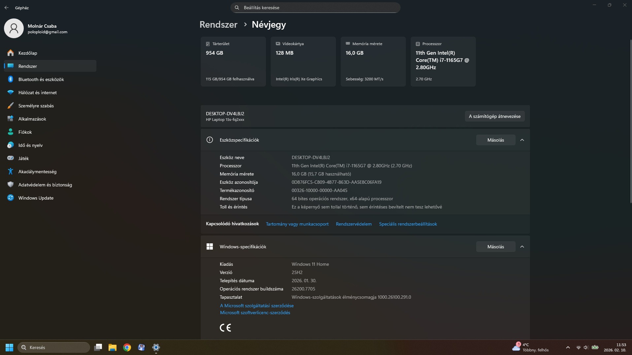Click the Adatvédelem és biztonság shield icon
This screenshot has height=355, width=632.
[11, 185]
